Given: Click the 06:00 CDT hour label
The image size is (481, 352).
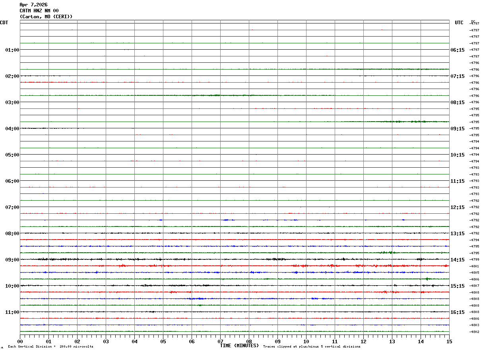Looking at the screenshot, I should pyautogui.click(x=12, y=181).
